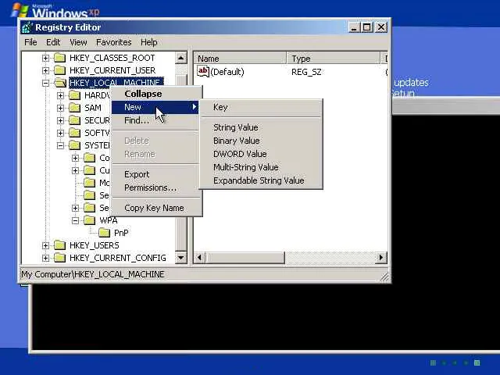Minimize the Registry Editor window

click(354, 27)
